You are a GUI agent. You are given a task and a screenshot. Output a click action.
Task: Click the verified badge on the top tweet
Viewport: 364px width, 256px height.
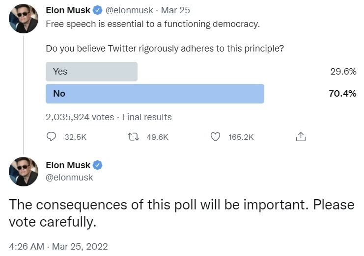[x=97, y=10]
